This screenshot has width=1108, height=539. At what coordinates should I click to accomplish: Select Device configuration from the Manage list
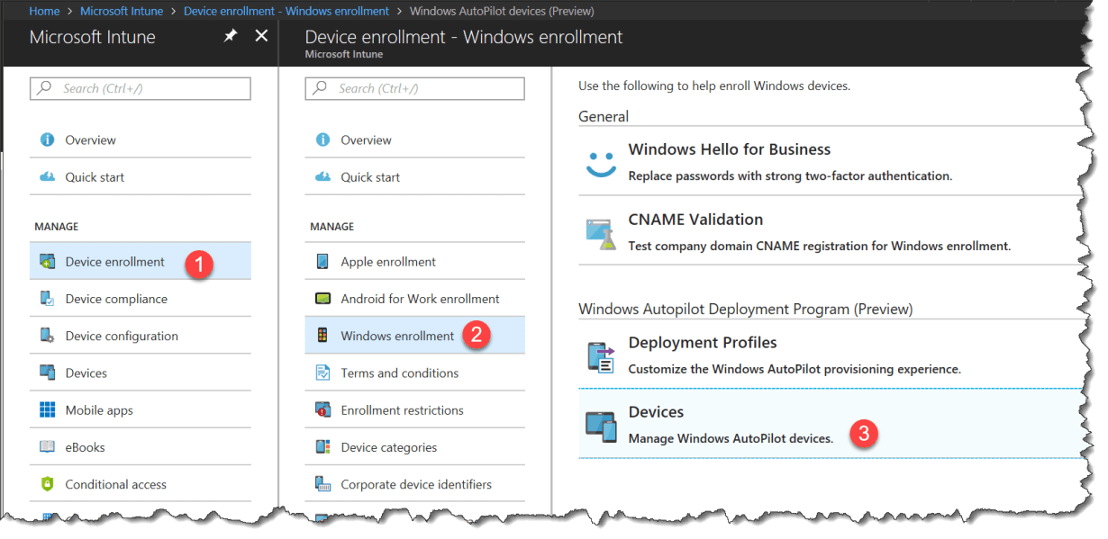(122, 336)
